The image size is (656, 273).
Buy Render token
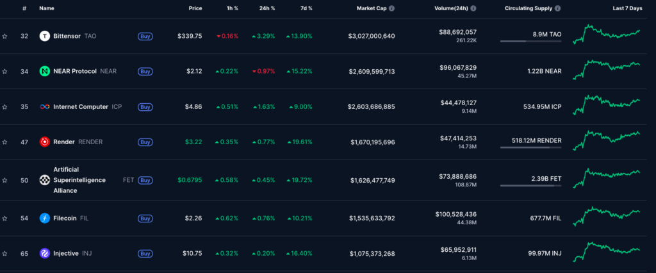click(145, 142)
